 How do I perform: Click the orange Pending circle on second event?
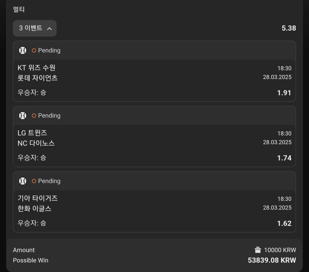[x=34, y=116]
